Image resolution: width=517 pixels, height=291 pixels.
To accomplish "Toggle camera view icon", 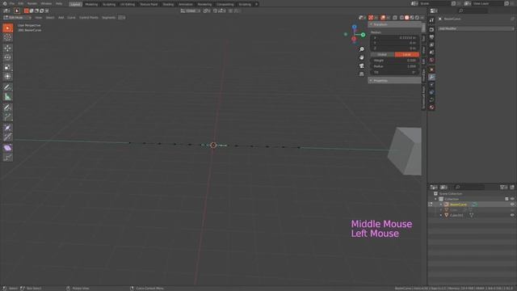I will (x=362, y=65).
